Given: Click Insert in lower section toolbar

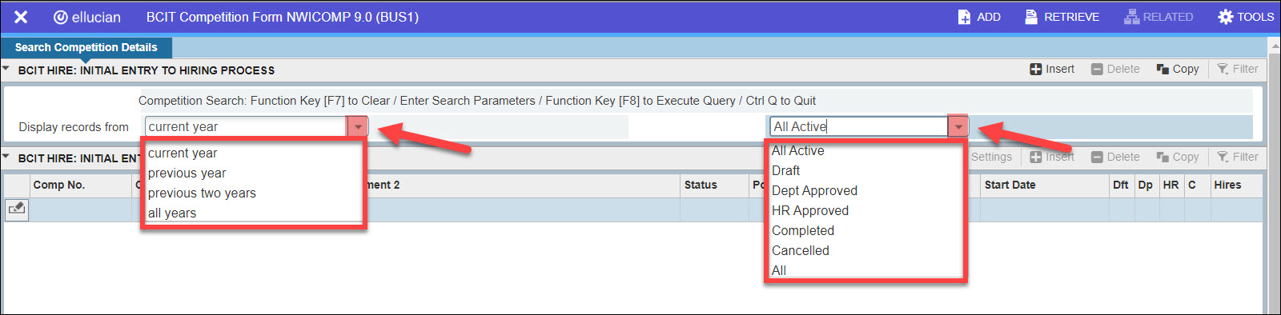Looking at the screenshot, I should click(1052, 157).
